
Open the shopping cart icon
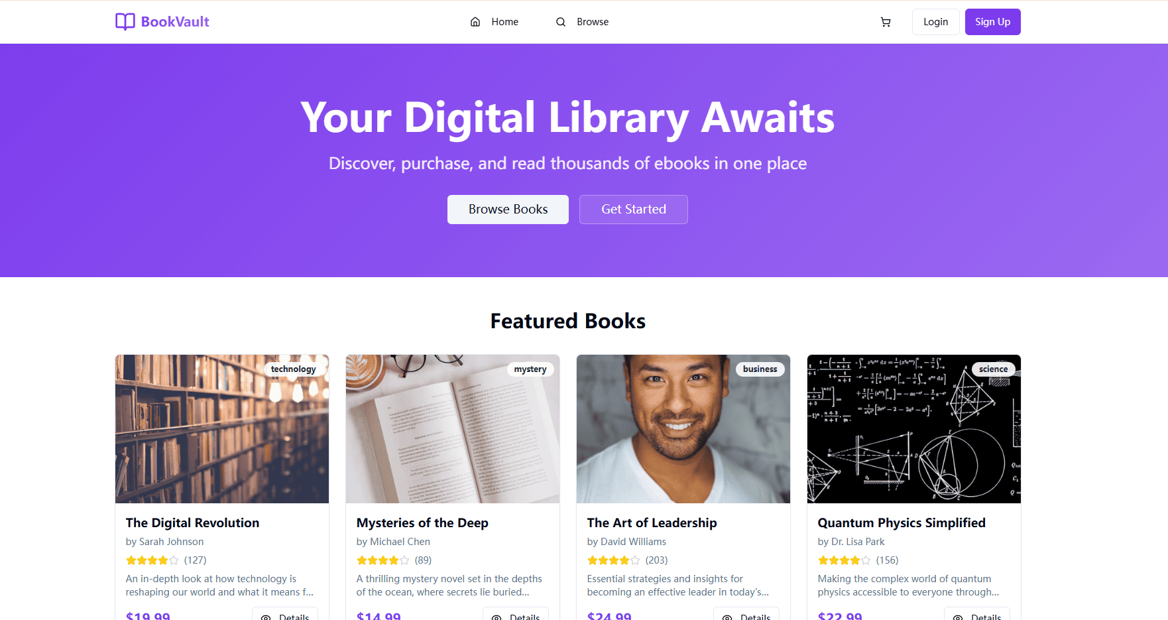click(x=886, y=22)
